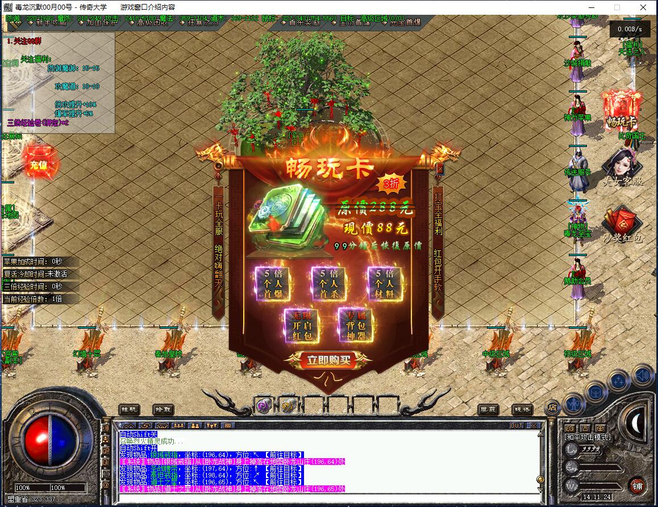Focus the chat message input field
The height and width of the screenshot is (507, 658).
328,498
